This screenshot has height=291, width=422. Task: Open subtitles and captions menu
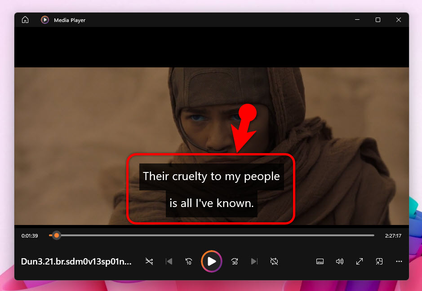320,261
